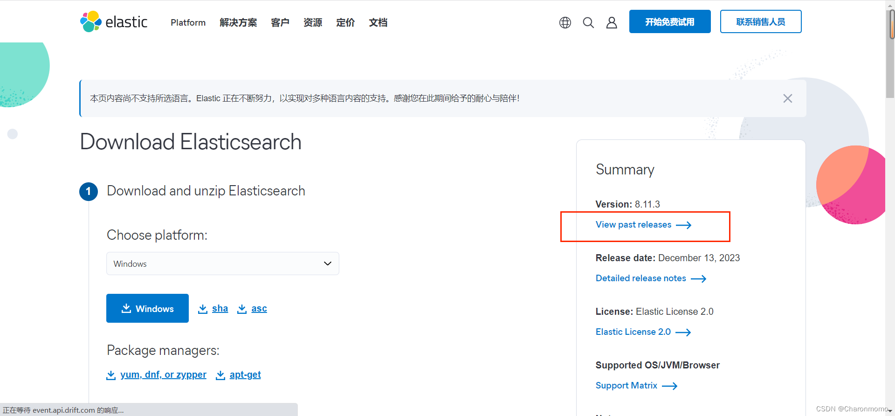The image size is (895, 416).
Task: Open the site search magnifier
Action: pos(588,22)
